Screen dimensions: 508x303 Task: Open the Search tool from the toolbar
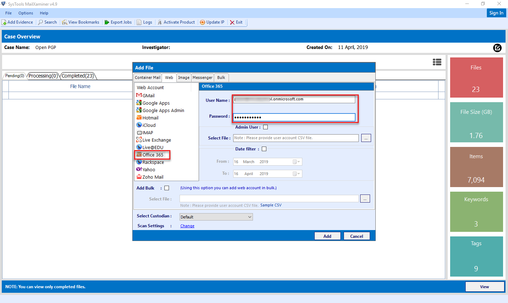(x=48, y=22)
